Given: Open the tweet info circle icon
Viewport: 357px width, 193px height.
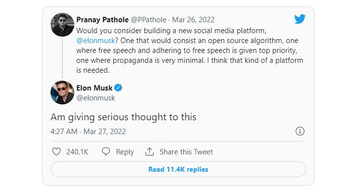Looking at the screenshot, I should [300, 131].
